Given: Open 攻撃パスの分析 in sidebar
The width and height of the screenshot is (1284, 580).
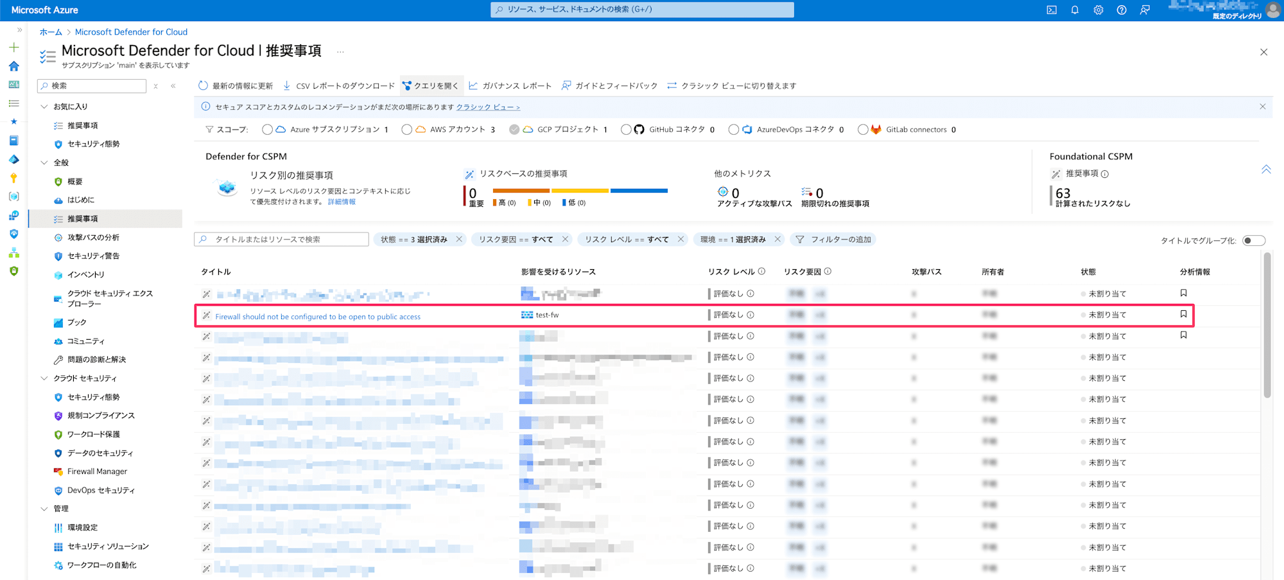Looking at the screenshot, I should click(94, 237).
